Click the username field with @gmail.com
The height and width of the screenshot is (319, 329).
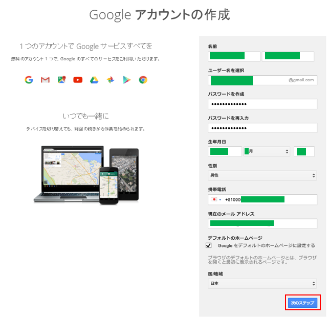click(262, 80)
